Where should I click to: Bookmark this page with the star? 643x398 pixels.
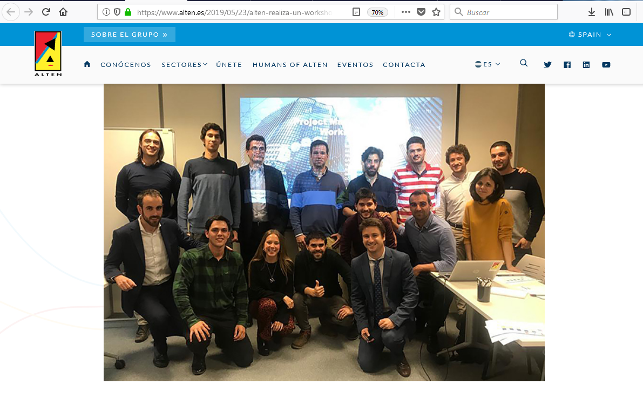click(436, 12)
